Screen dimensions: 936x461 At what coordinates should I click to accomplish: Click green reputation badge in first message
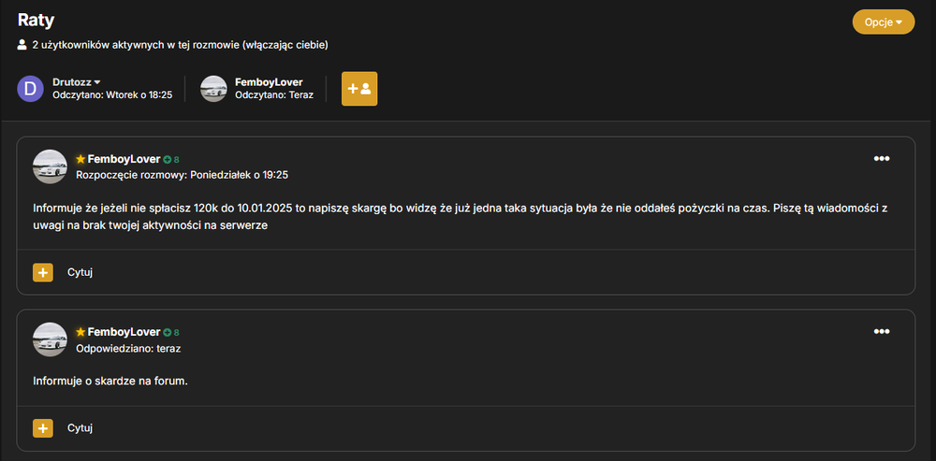(171, 160)
